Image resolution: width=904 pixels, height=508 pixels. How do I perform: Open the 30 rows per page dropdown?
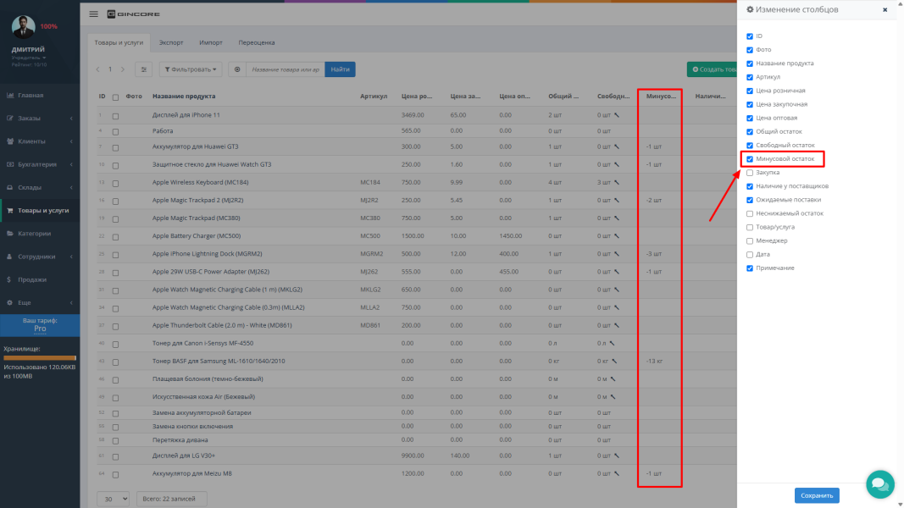(x=113, y=499)
